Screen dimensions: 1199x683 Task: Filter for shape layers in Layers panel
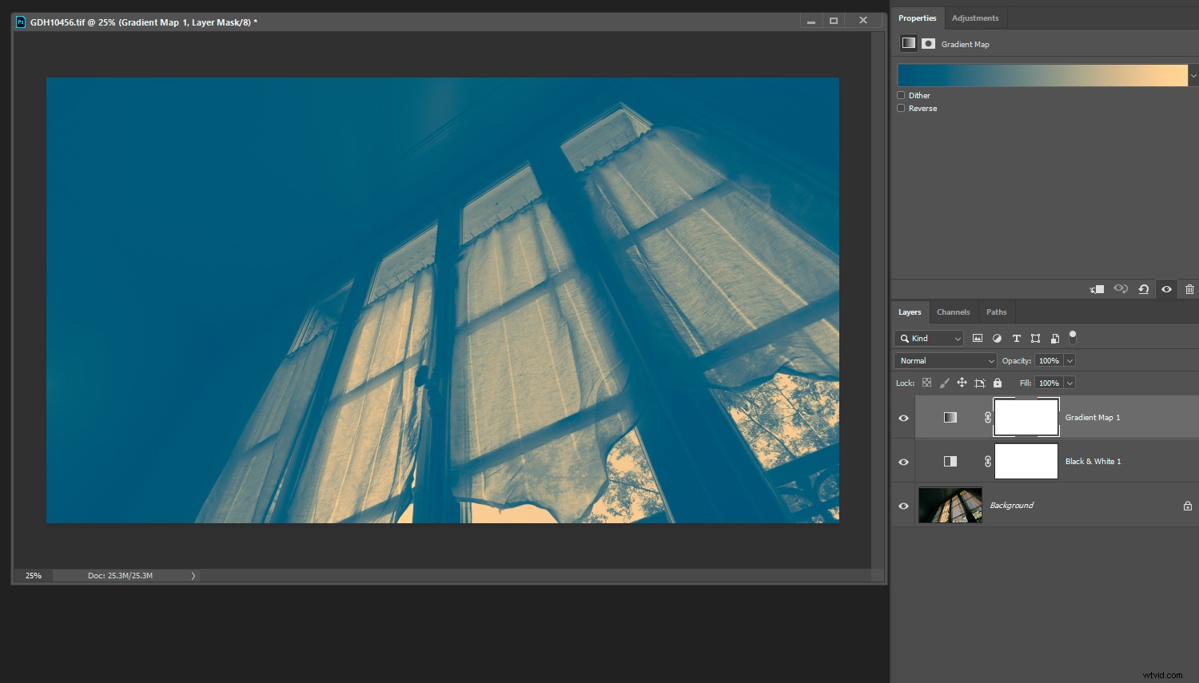coord(1035,338)
